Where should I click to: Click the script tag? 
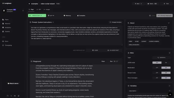(137, 41)
